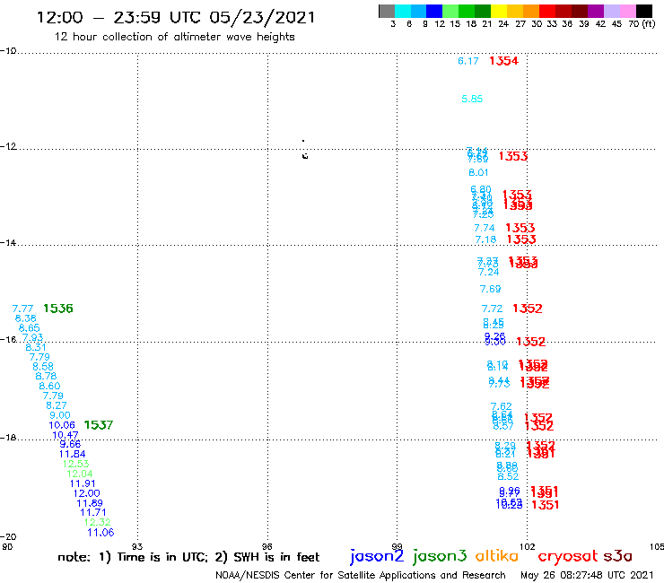Viewport: 664px width, 583px height.
Task: Click the orange legend swatch
Action: coord(530,11)
